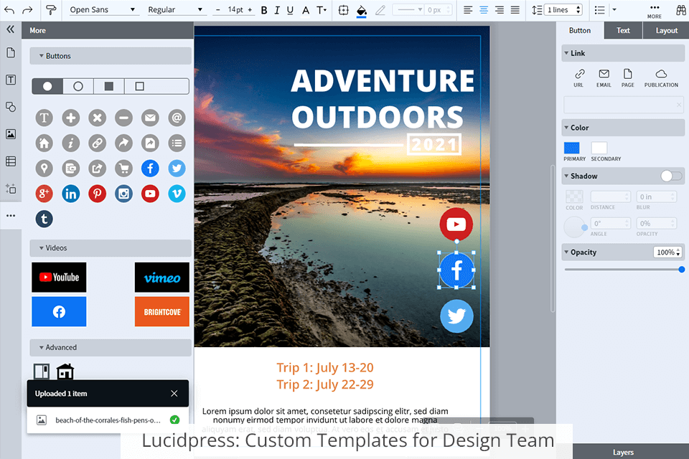Select the Twitter button icon in Buttons panel
The image size is (689, 459).
coord(177,169)
